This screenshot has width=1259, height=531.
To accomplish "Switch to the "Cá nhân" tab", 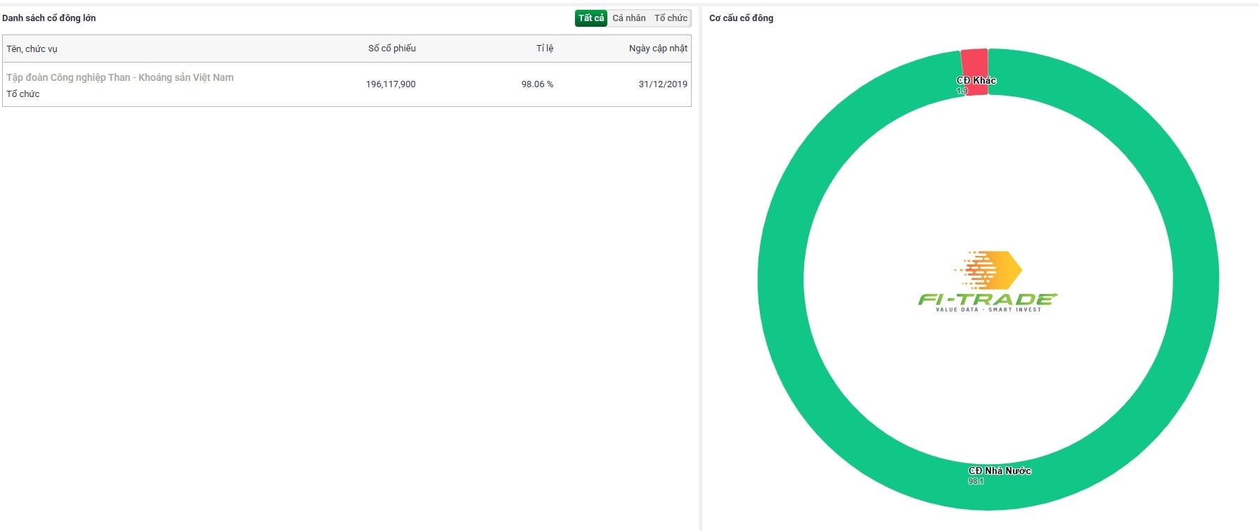I will [628, 18].
